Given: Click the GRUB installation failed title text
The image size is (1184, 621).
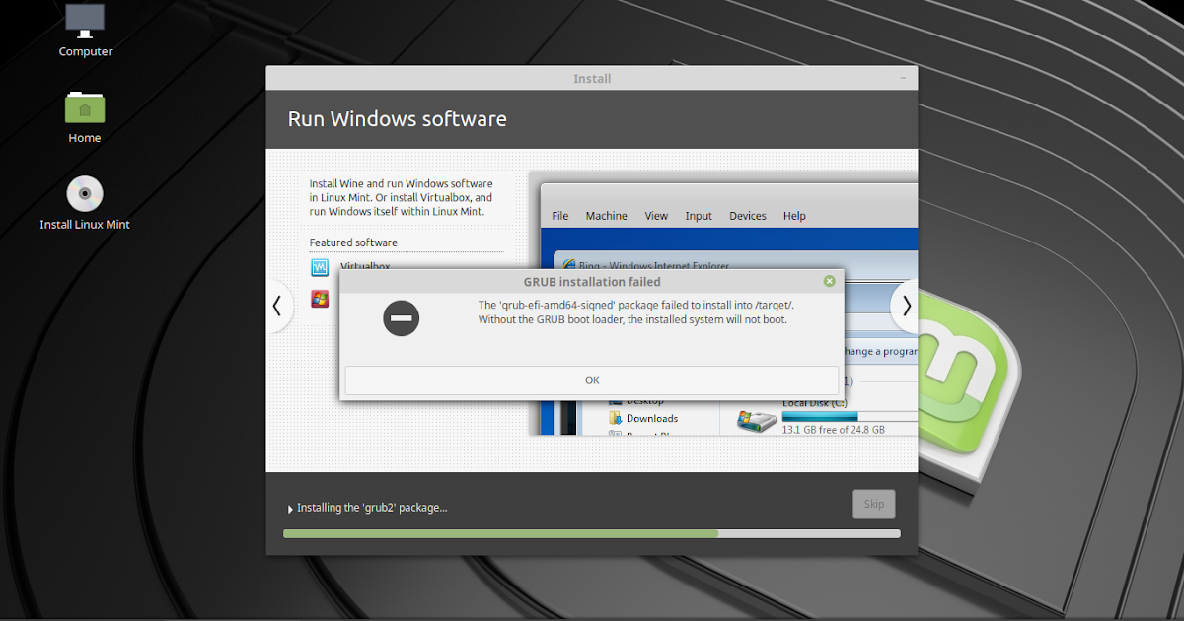Looking at the screenshot, I should point(592,282).
